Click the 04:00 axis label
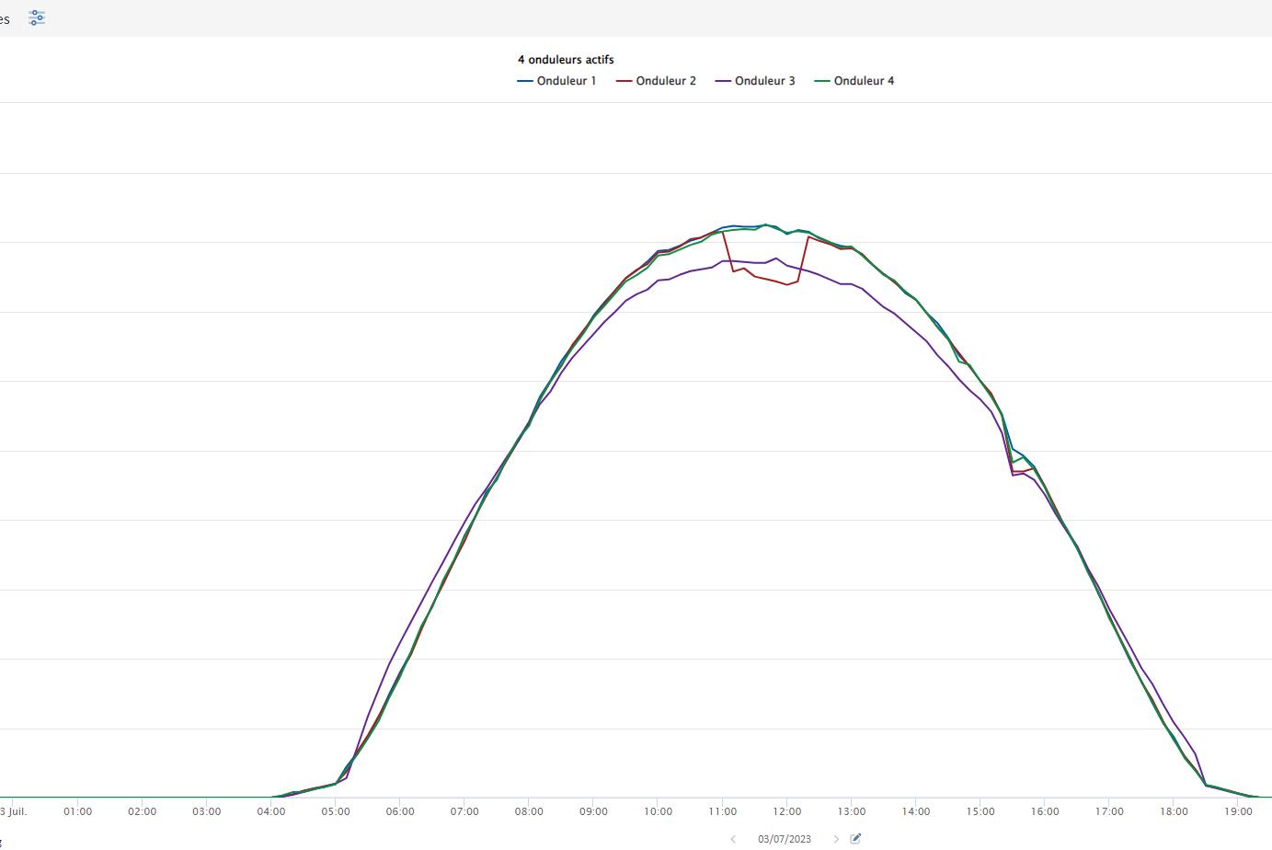The image size is (1272, 850). (x=270, y=811)
